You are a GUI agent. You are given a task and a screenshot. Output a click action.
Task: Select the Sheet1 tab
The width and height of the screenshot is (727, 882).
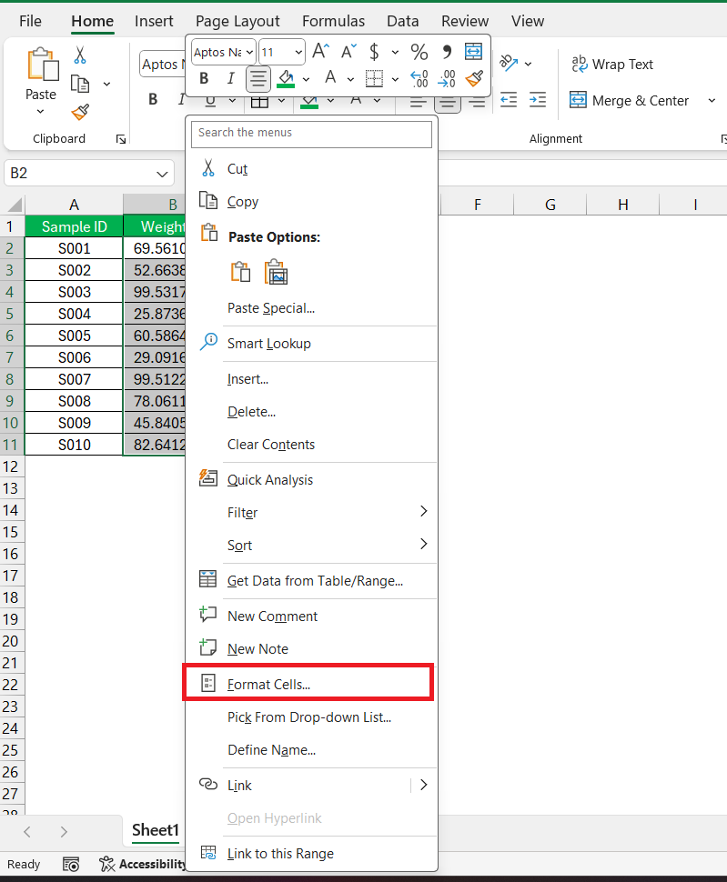click(156, 830)
